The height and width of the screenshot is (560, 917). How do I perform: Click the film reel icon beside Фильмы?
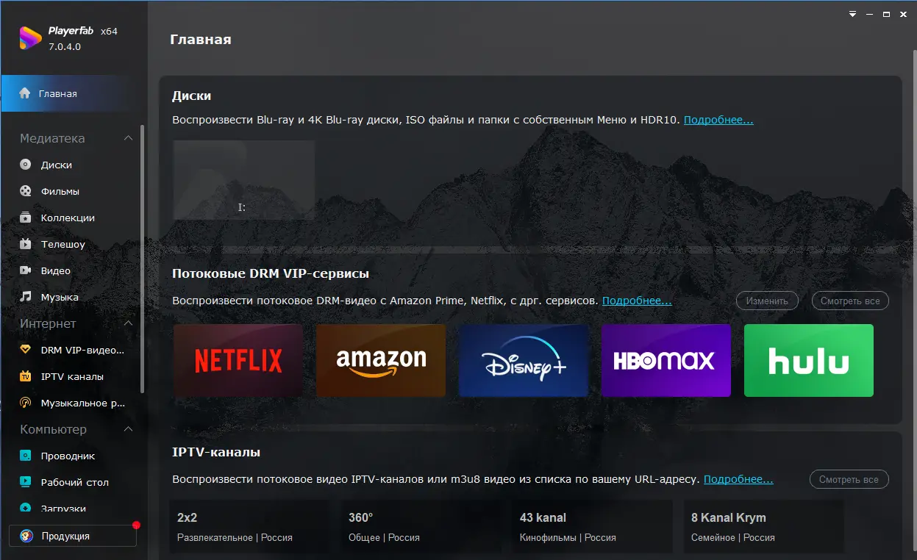pyautogui.click(x=26, y=191)
